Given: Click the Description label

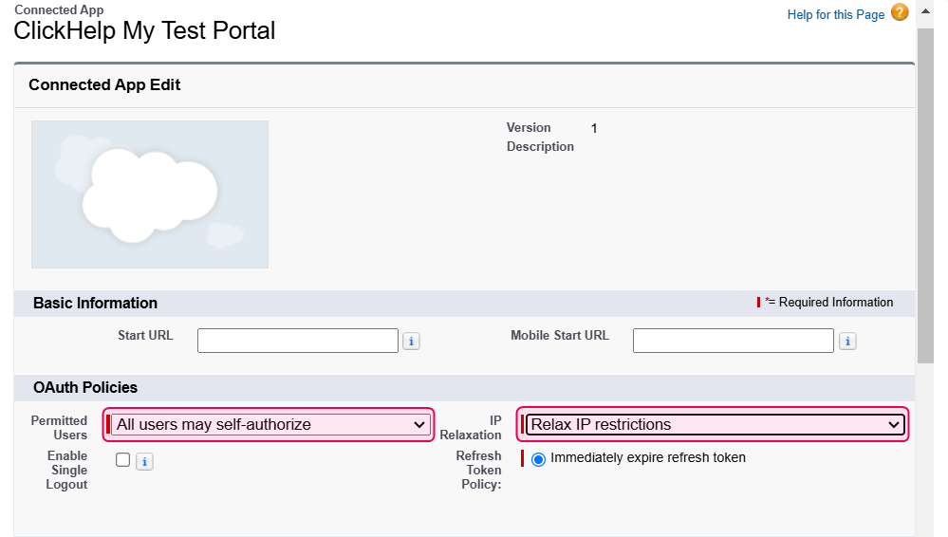Looking at the screenshot, I should [540, 146].
